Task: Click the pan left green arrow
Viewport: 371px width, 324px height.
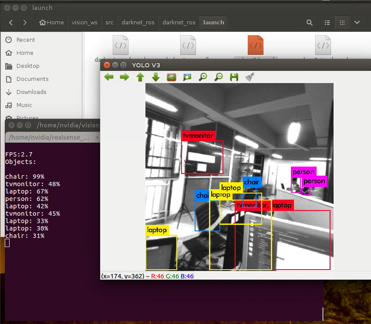Action: [109, 77]
